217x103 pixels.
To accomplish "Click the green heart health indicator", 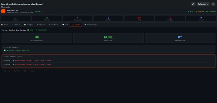I will click(x=38, y=12).
